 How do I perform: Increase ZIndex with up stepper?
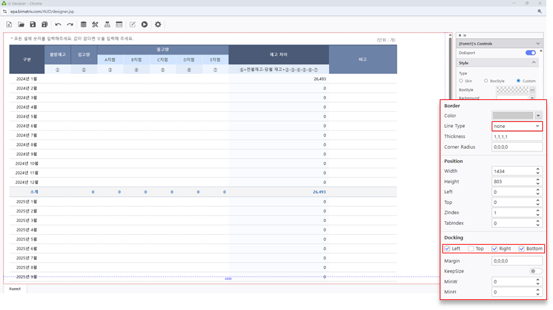coord(538,211)
